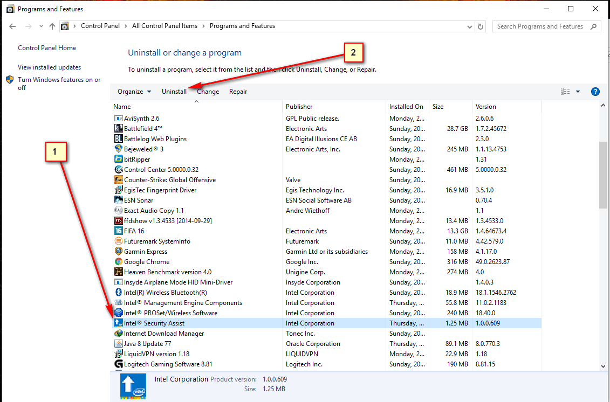Viewport: 610px width, 402px height.
Task: Open help with the blue question mark
Action: click(595, 92)
